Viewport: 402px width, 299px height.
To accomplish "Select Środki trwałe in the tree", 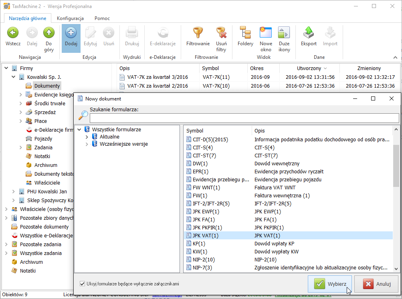I will pos(50,103).
